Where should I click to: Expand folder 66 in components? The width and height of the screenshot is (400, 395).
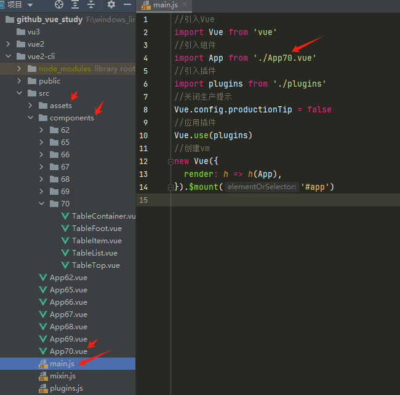pyautogui.click(x=42, y=154)
